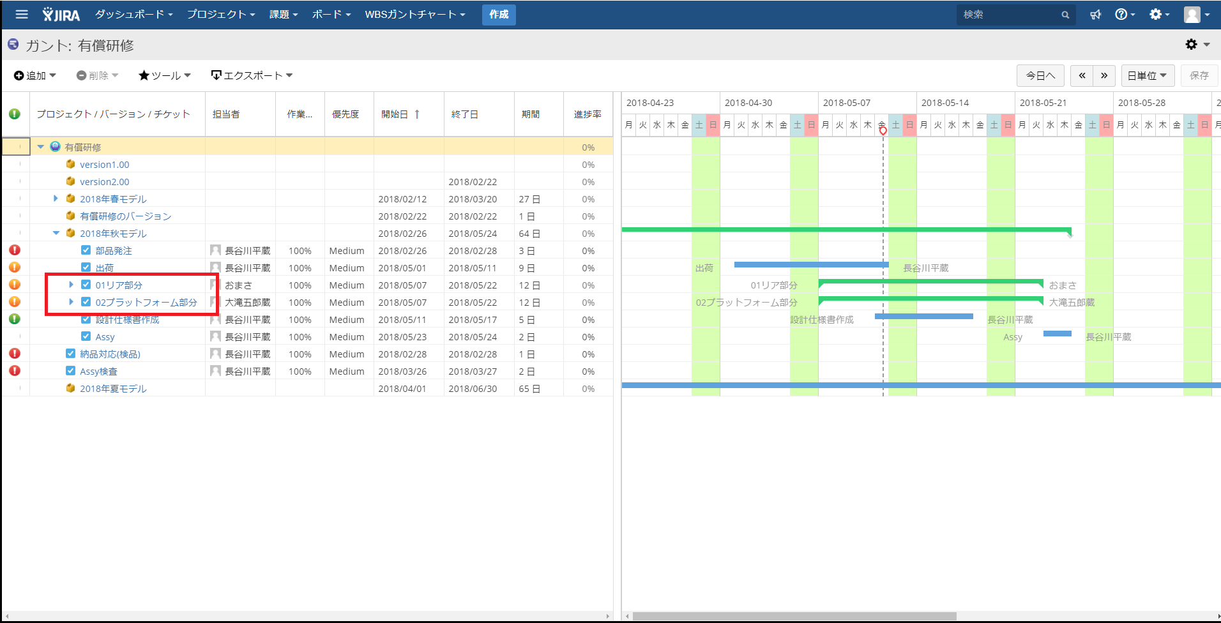Viewport: 1221px width, 623px height.
Task: Open the feedback megaphone icon
Action: point(1096,14)
